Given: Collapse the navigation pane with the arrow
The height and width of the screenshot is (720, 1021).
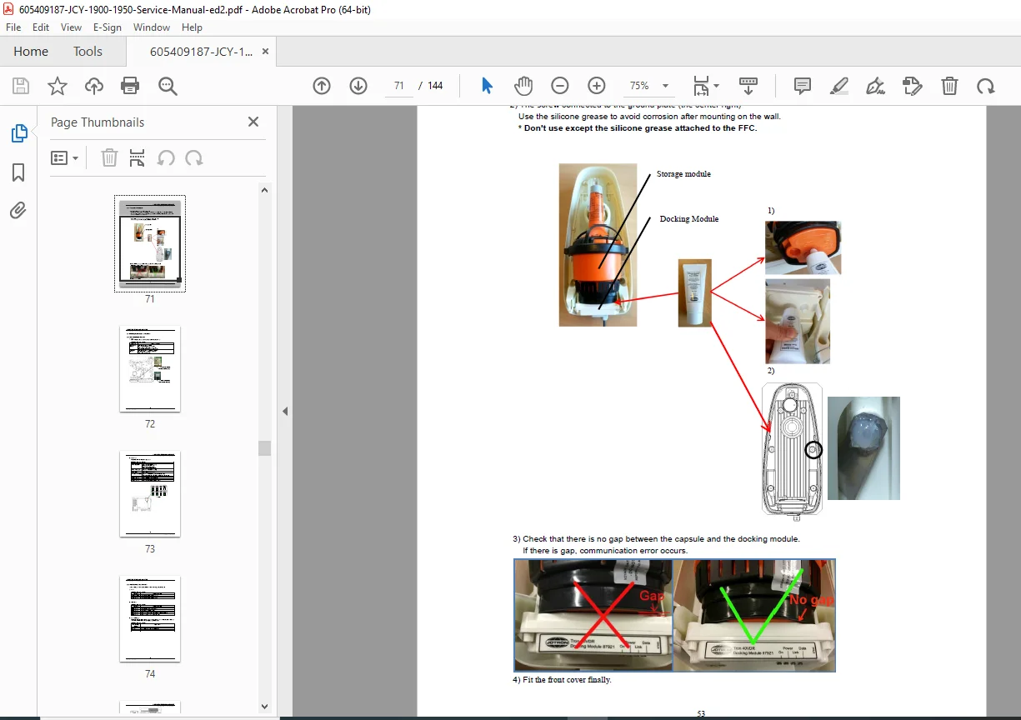Looking at the screenshot, I should click(284, 411).
